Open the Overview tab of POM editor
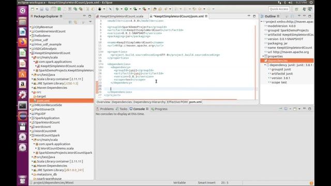The width and height of the screenshot is (331, 186). pos(103,102)
